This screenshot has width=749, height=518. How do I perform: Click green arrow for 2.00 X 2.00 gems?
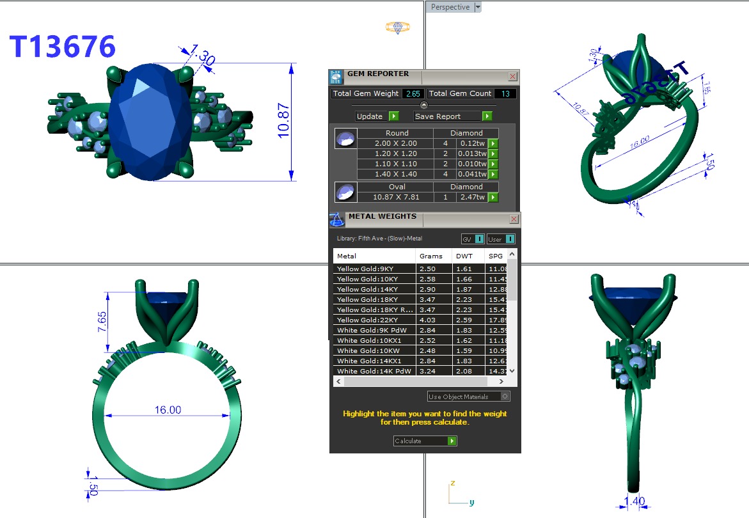[493, 144]
